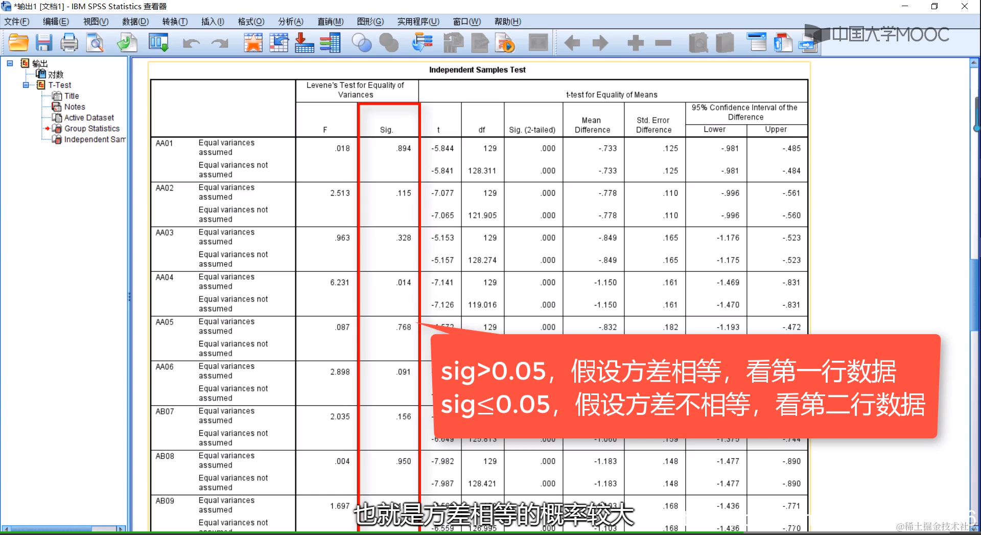Go to the Data Editor
Screen dimensions: 981x535
[x=158, y=42]
